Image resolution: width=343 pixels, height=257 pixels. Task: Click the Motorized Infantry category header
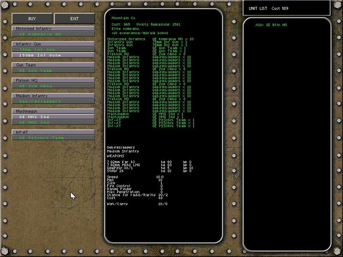[53, 28]
